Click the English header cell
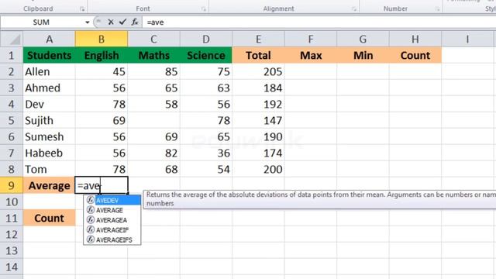This screenshot has height=279, width=496. 102,55
